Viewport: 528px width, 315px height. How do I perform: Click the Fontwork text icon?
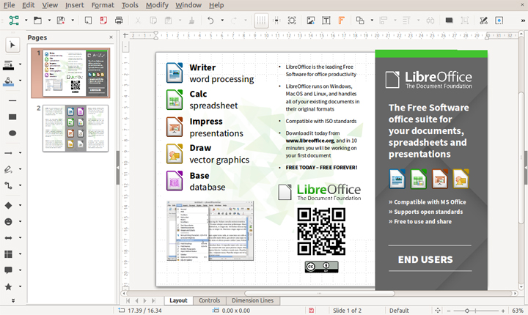point(342,21)
